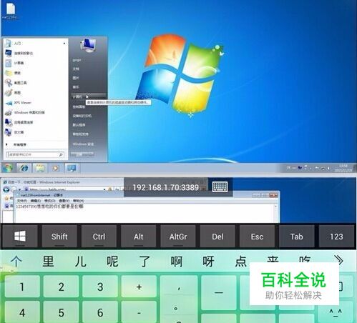
Task: Open the 文件(F) menu in Notepad
Action: click(22, 201)
